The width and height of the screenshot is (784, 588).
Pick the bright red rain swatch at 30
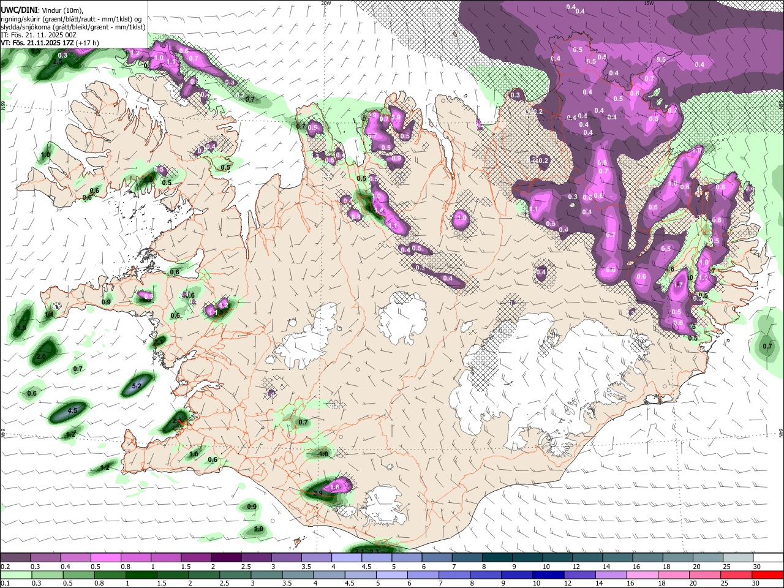tap(768, 575)
